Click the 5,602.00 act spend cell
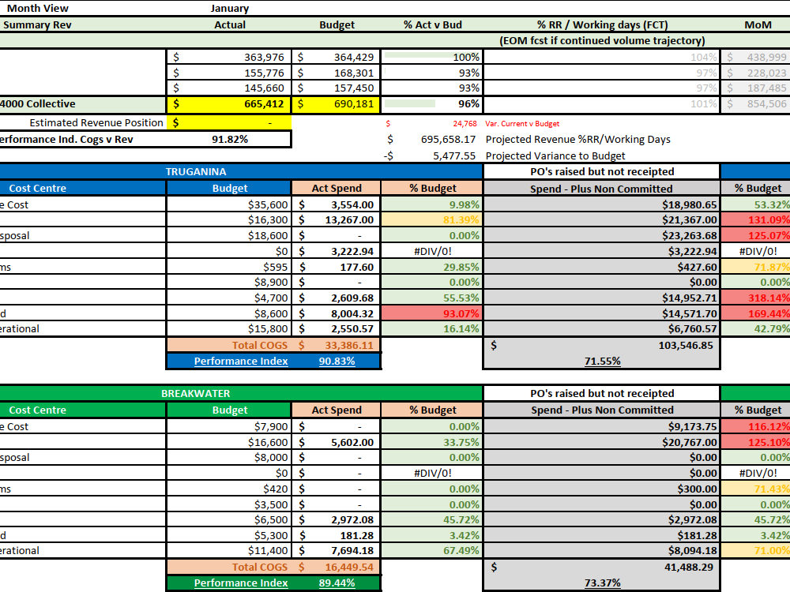790x592 pixels. [337, 442]
